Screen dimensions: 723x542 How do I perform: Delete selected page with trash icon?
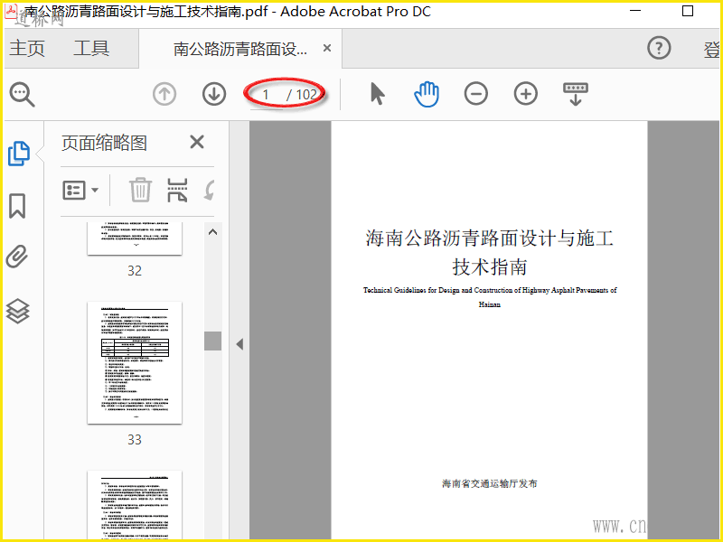tap(140, 190)
